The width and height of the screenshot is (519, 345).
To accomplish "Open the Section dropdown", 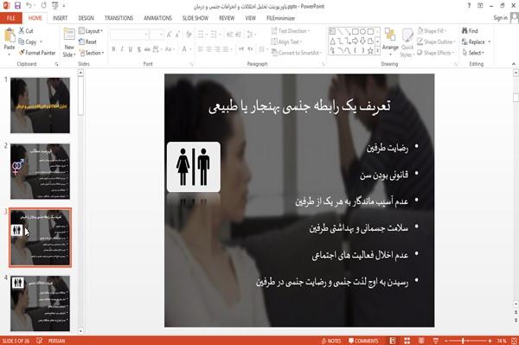I will [x=92, y=53].
